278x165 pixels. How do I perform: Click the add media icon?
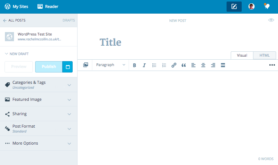point(85,65)
